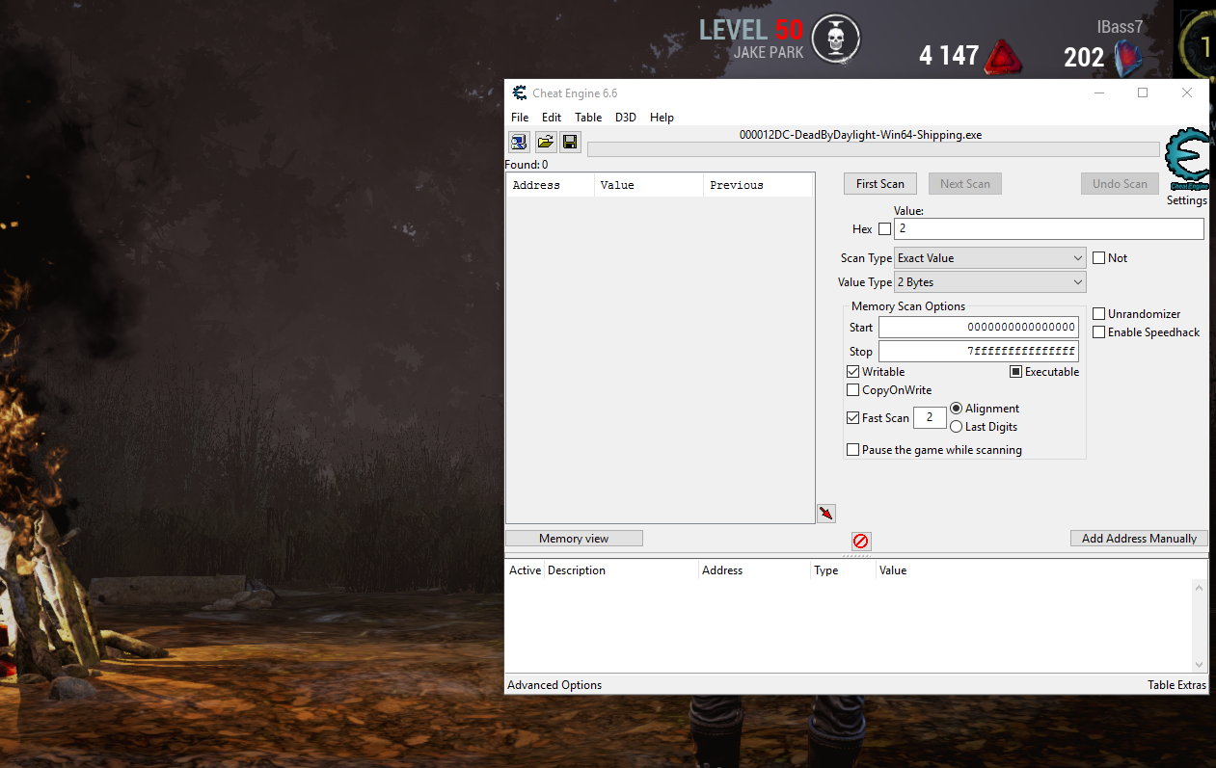
Task: Click the Cheat Engine title bar icon
Action: pos(520,93)
